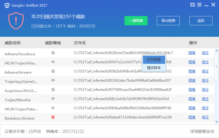This screenshot has width=219, height=138.
Task: Click file path ending 0083ba9d8b9fb03286d4a386696ff749
Action: [x=122, y=108]
